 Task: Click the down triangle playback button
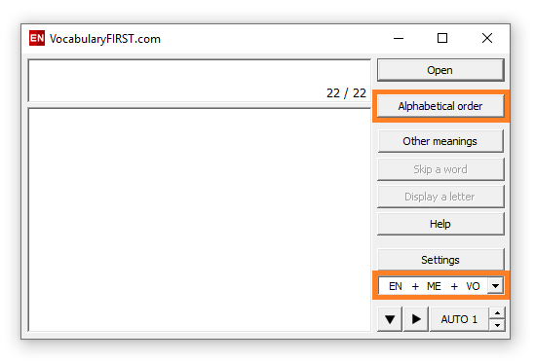(x=390, y=319)
